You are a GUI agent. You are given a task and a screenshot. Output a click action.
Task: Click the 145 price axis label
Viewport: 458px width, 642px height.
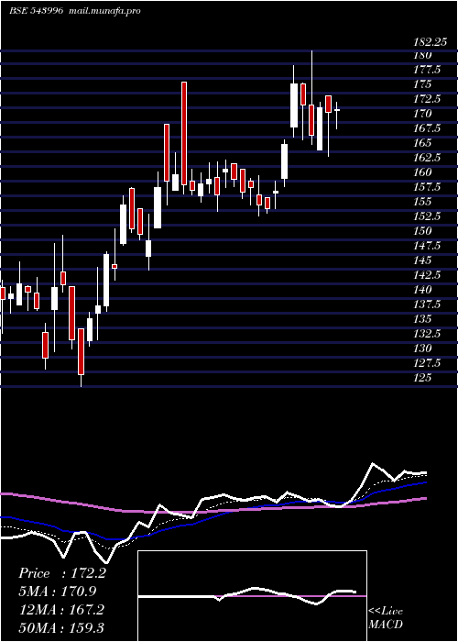click(x=422, y=260)
